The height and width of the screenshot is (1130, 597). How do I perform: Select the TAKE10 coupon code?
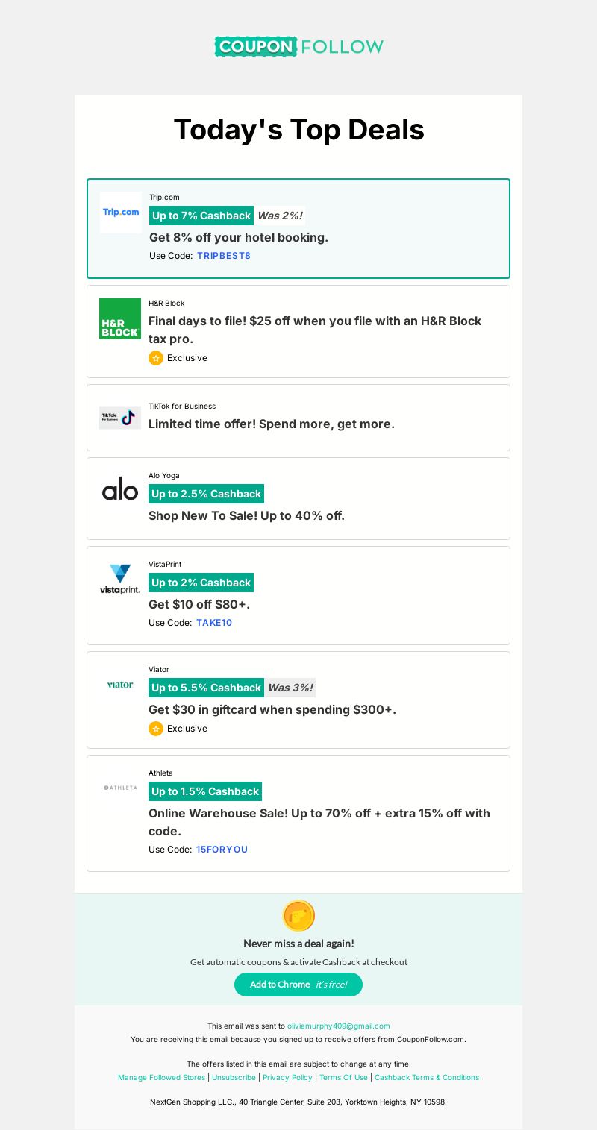coord(214,623)
